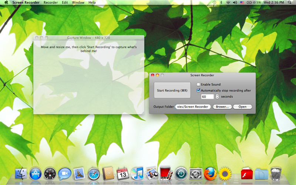This screenshot has width=296, height=185.
Task: Open Address Book icon in the Dock
Action: [x=108, y=174]
